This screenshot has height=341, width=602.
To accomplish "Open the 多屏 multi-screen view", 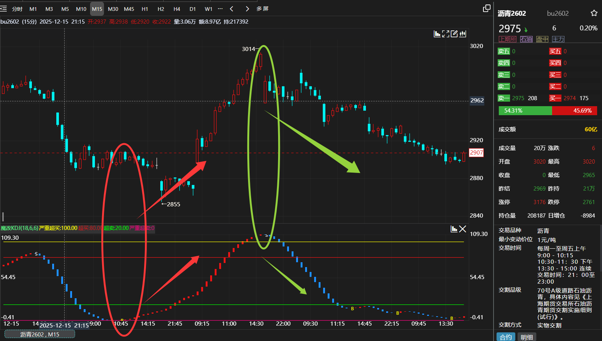I will (x=262, y=9).
